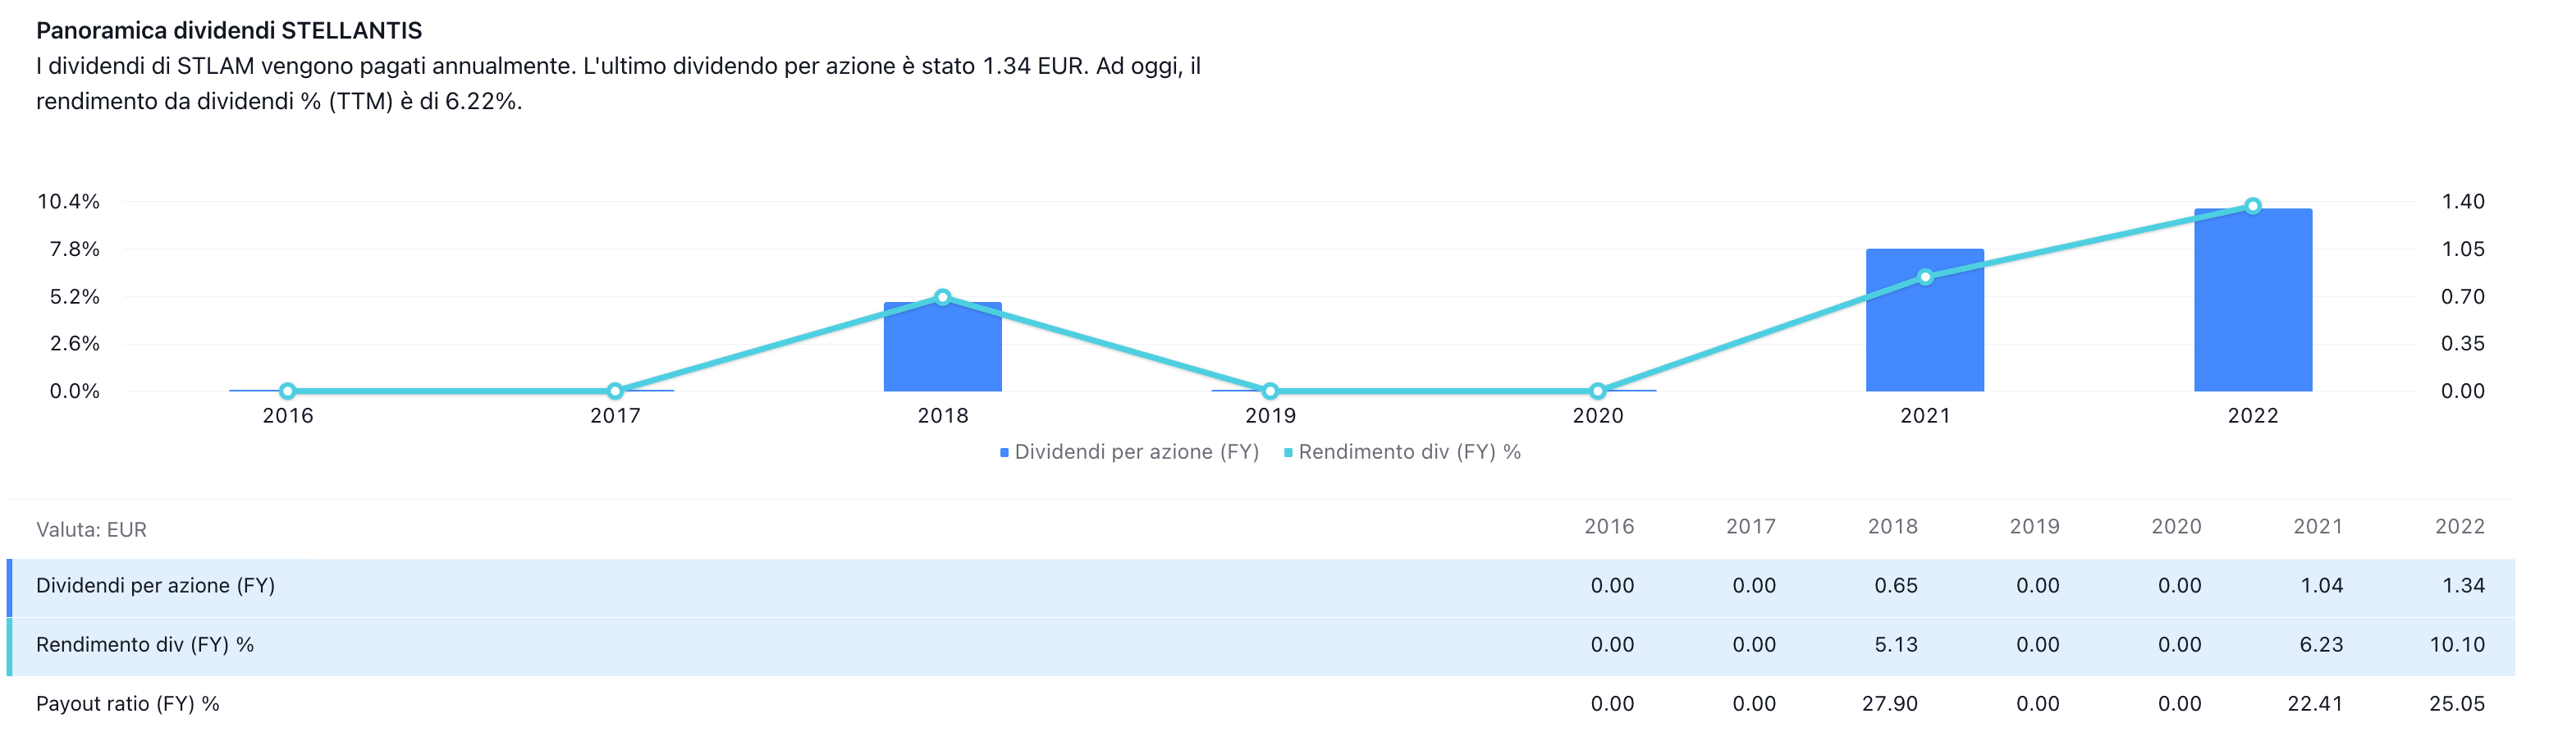The width and height of the screenshot is (2549, 732).
Task: Select the Rendimento div (FY) % table row
Action: (144, 645)
